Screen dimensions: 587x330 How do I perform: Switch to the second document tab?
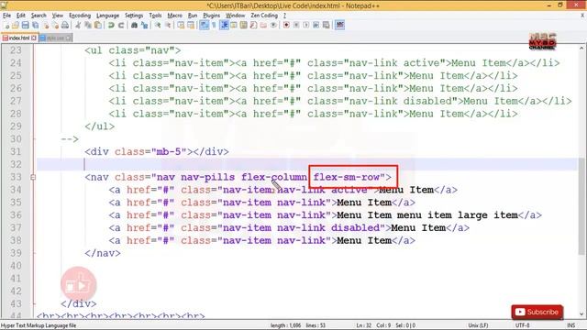tap(55, 38)
